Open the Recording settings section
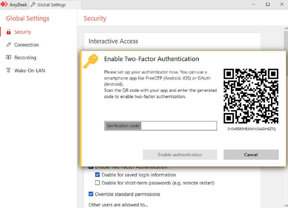The width and height of the screenshot is (288, 208). coord(25,57)
